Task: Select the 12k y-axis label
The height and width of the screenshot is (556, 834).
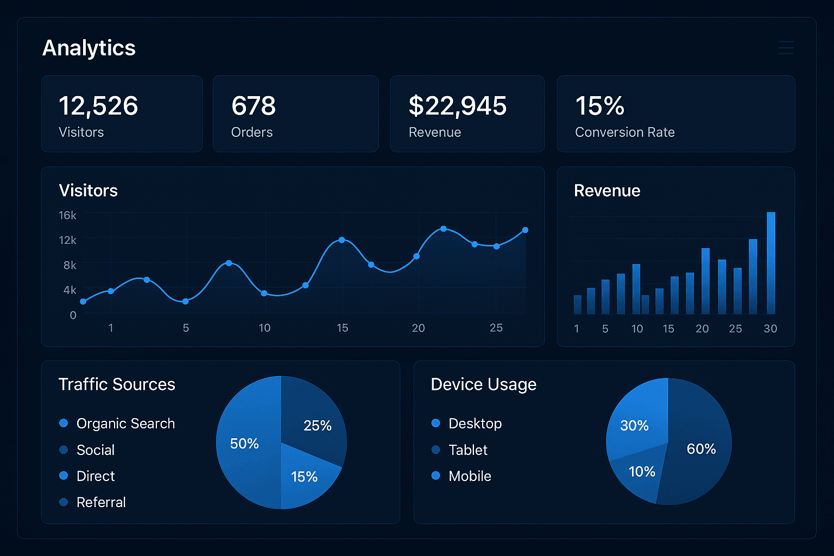Action: [x=67, y=240]
